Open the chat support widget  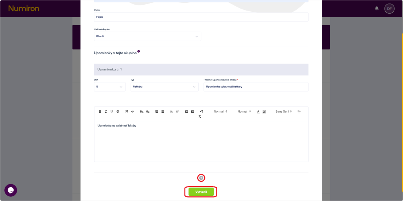coord(11,190)
